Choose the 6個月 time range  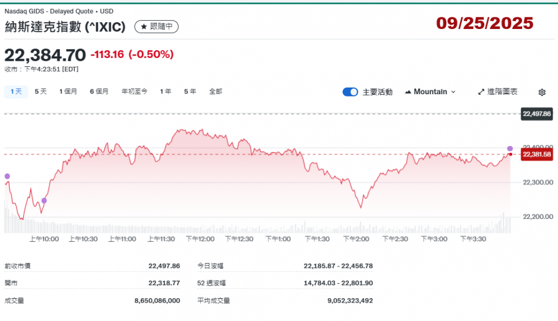click(99, 91)
